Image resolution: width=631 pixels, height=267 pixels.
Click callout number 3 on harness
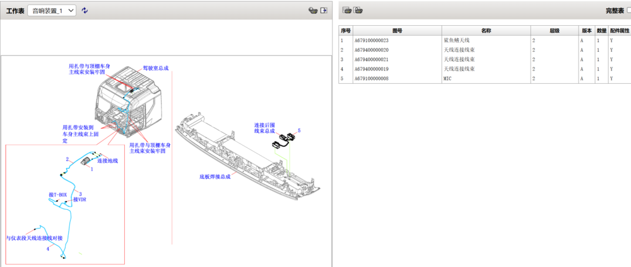click(x=80, y=194)
